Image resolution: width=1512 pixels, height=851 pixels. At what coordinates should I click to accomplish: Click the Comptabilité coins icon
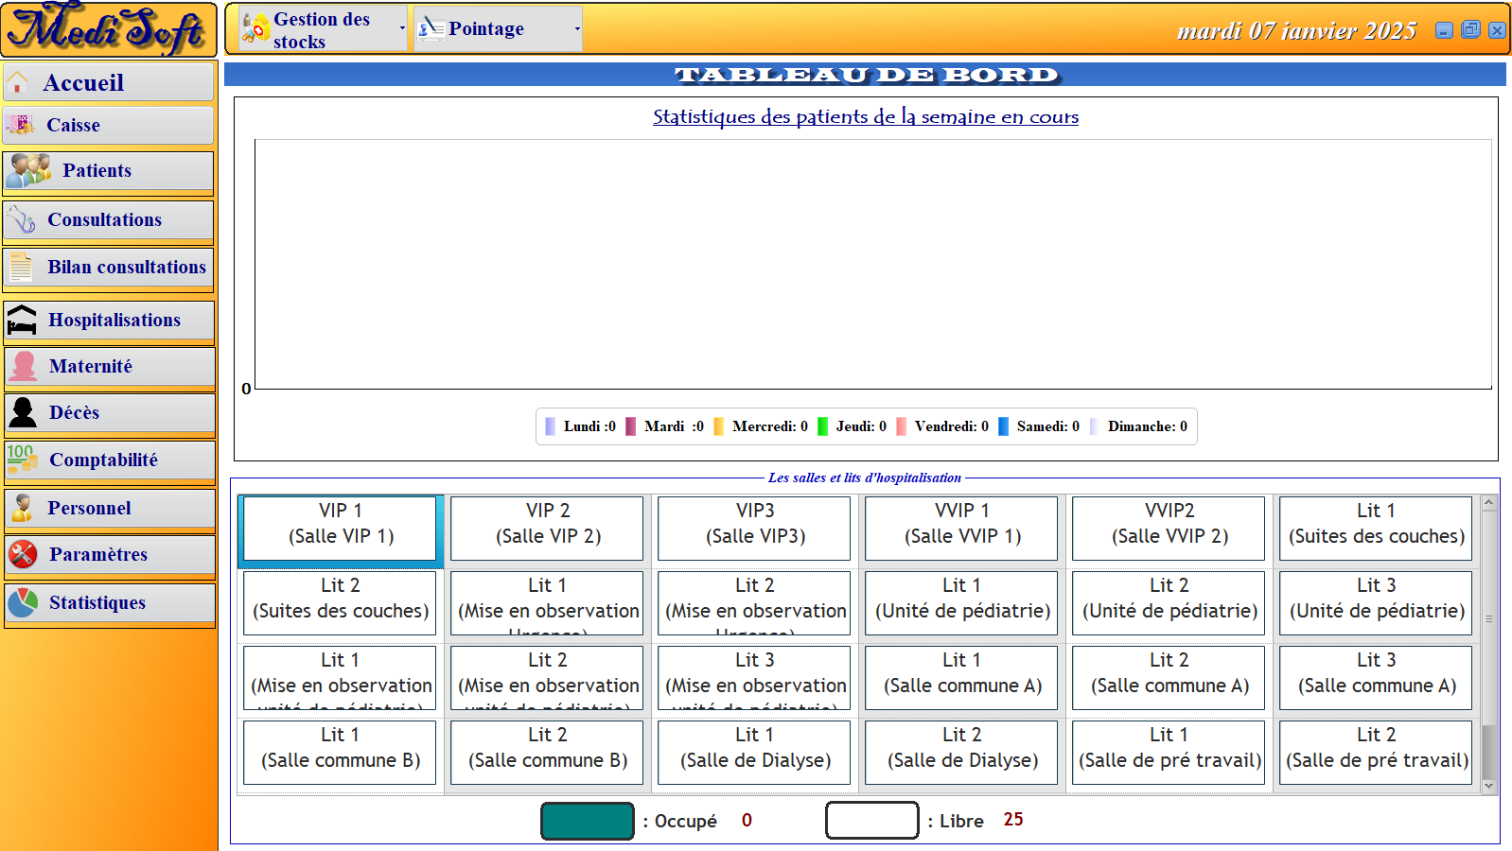click(22, 460)
